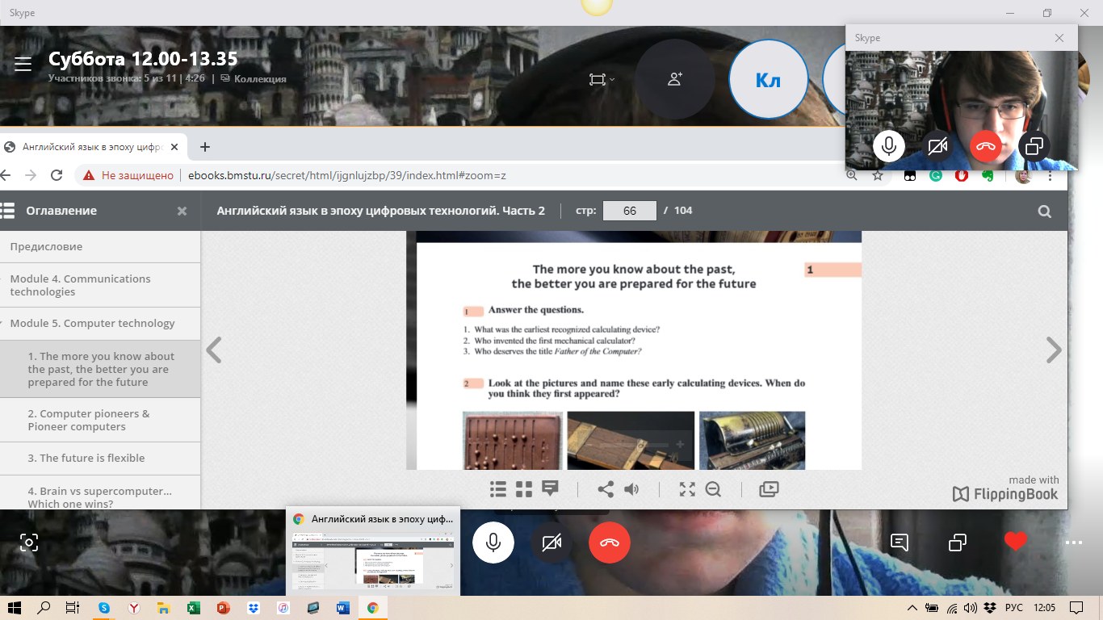Image resolution: width=1103 pixels, height=620 pixels.
Task: Expand Module 4. Communications technologies section
Action: [81, 285]
